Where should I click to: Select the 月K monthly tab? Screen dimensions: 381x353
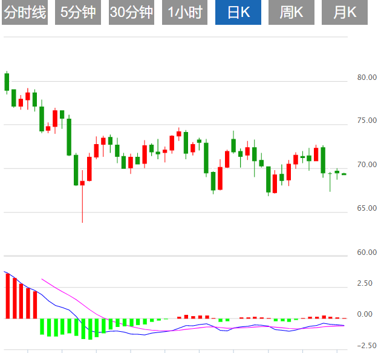(x=344, y=12)
